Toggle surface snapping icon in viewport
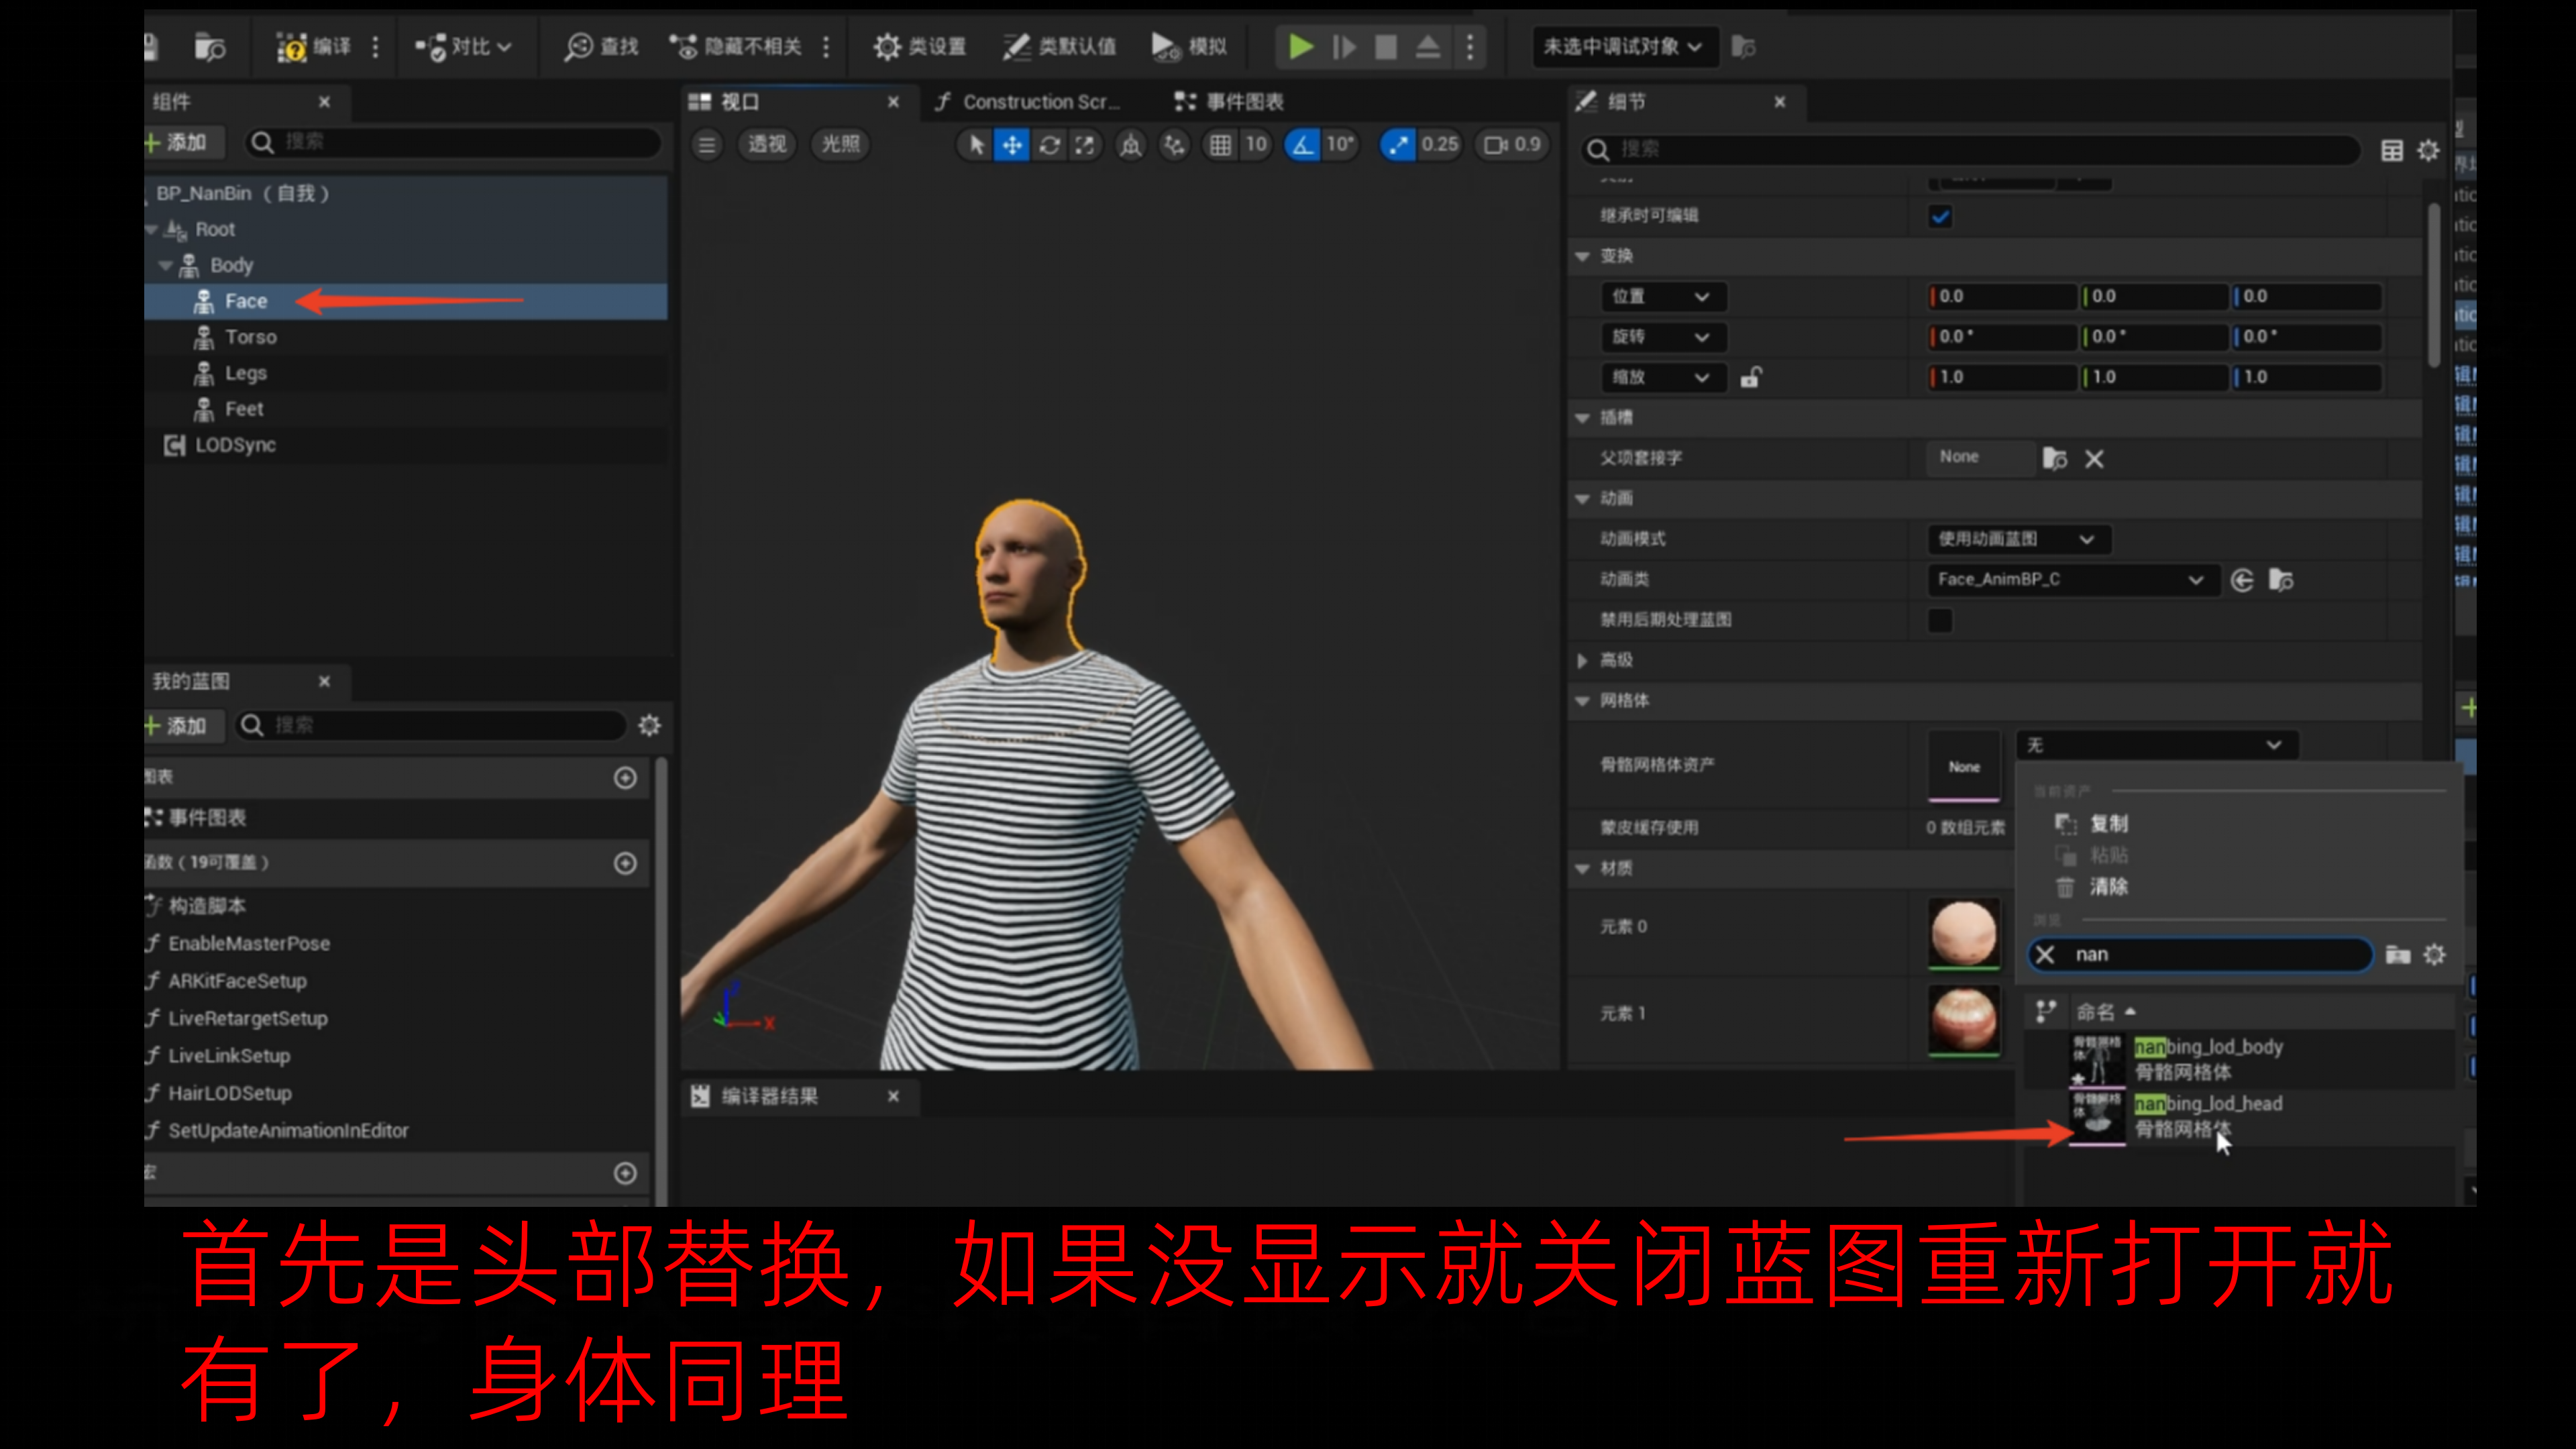The height and width of the screenshot is (1449, 2576). point(1174,145)
